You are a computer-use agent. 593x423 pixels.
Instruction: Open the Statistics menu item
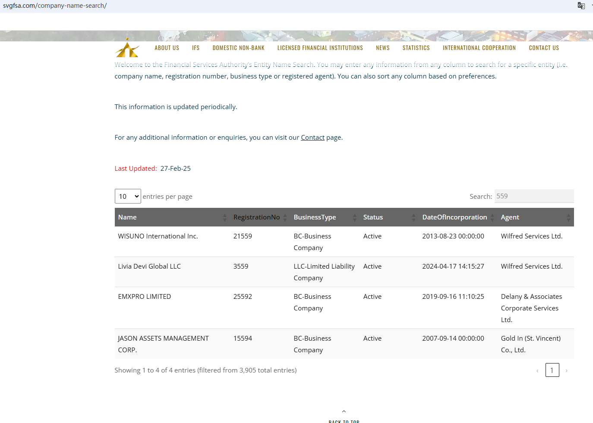(x=416, y=48)
